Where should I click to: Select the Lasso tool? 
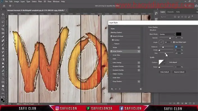(3, 22)
